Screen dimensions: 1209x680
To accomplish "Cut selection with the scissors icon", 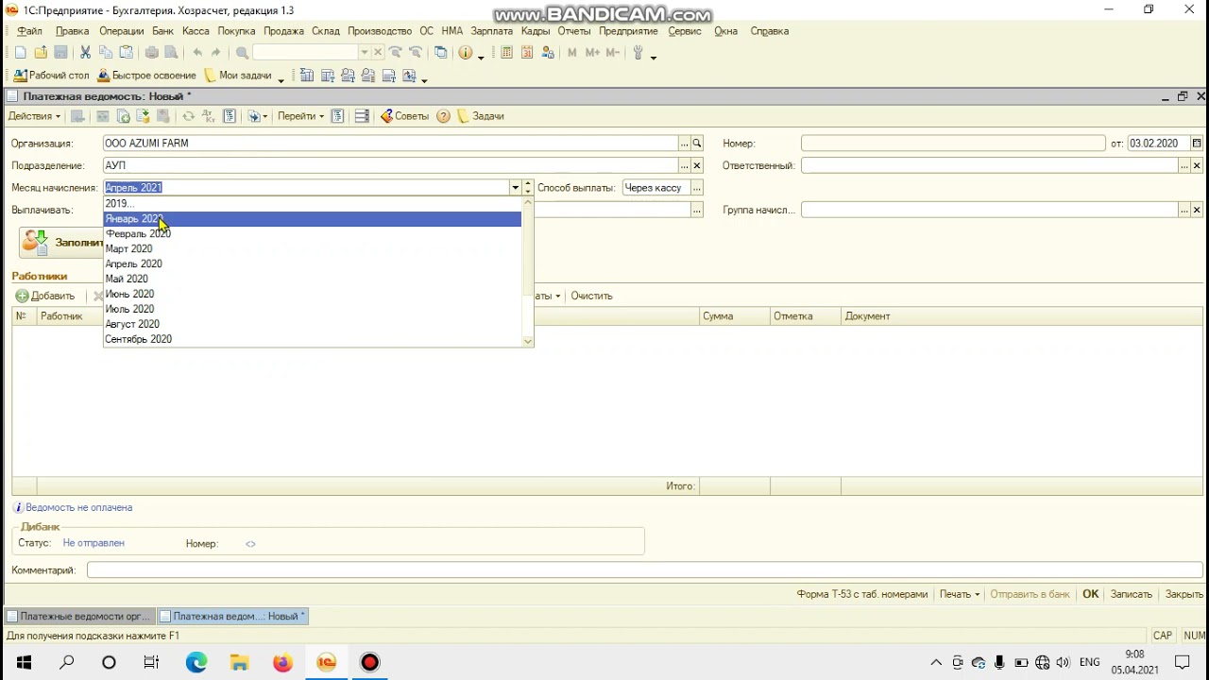I will pos(85,53).
